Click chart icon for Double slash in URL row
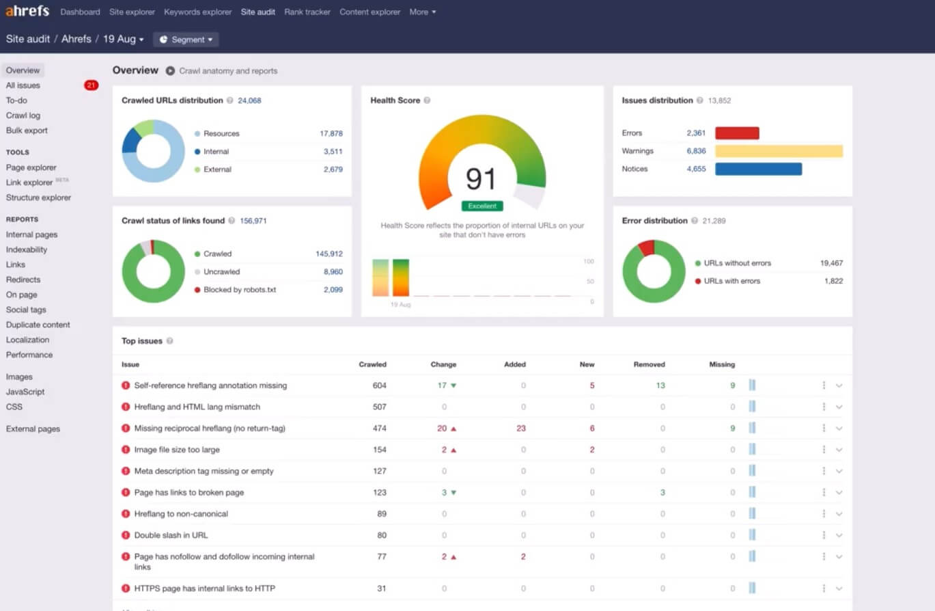This screenshot has height=611, width=935. [752, 535]
